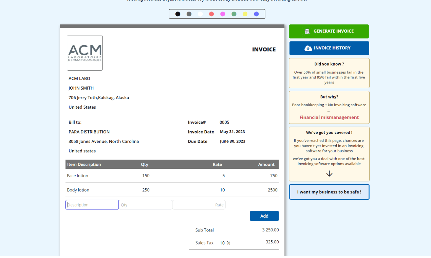Select the black invoice theme swatch
The height and width of the screenshot is (258, 431).
click(177, 14)
